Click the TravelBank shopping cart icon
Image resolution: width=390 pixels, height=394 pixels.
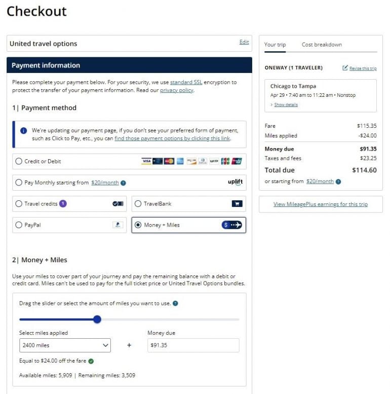237,204
